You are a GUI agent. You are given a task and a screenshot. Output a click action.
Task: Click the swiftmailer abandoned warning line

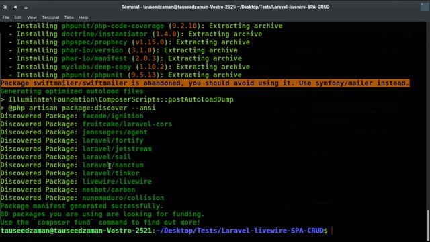[x=205, y=83]
